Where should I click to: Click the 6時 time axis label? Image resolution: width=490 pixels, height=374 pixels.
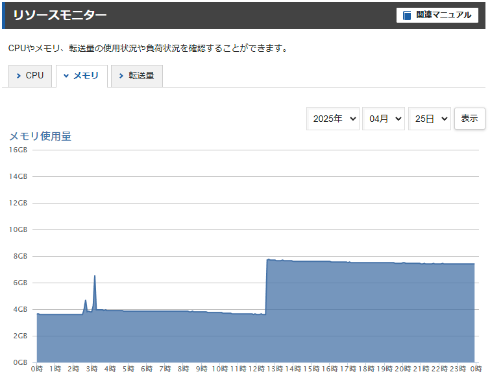point(147,369)
